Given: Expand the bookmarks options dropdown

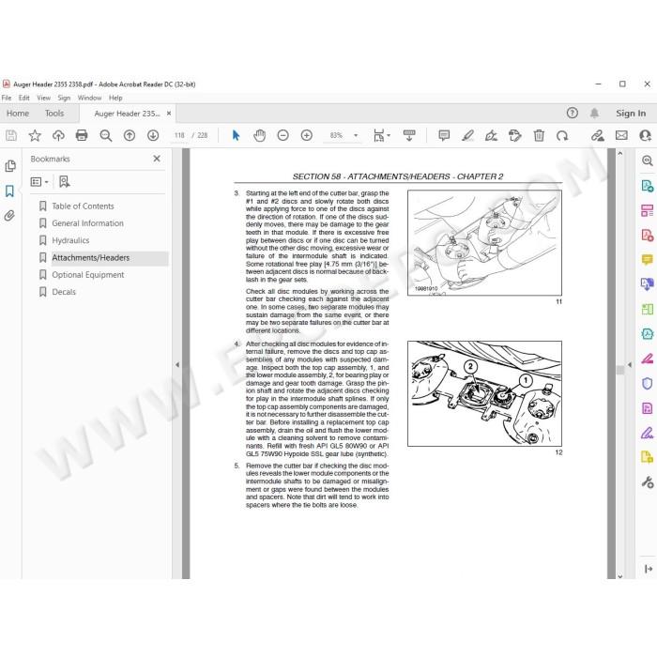Looking at the screenshot, I should point(39,182).
